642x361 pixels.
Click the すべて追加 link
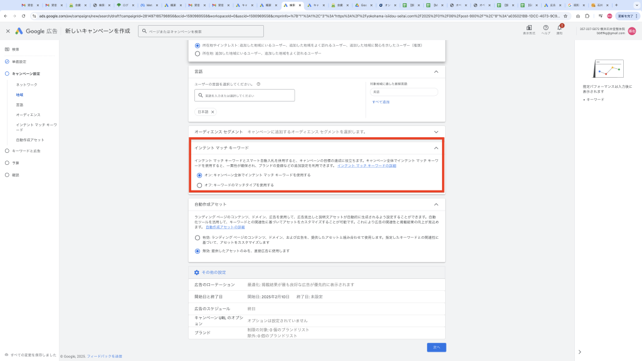pyautogui.click(x=381, y=102)
